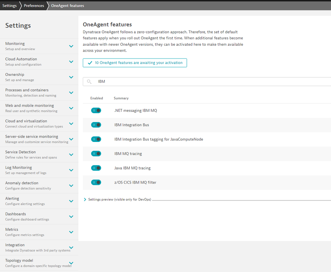
Task: Toggle IBM Integration Bus tagging for JavaComputeNode
Action: click(96, 139)
